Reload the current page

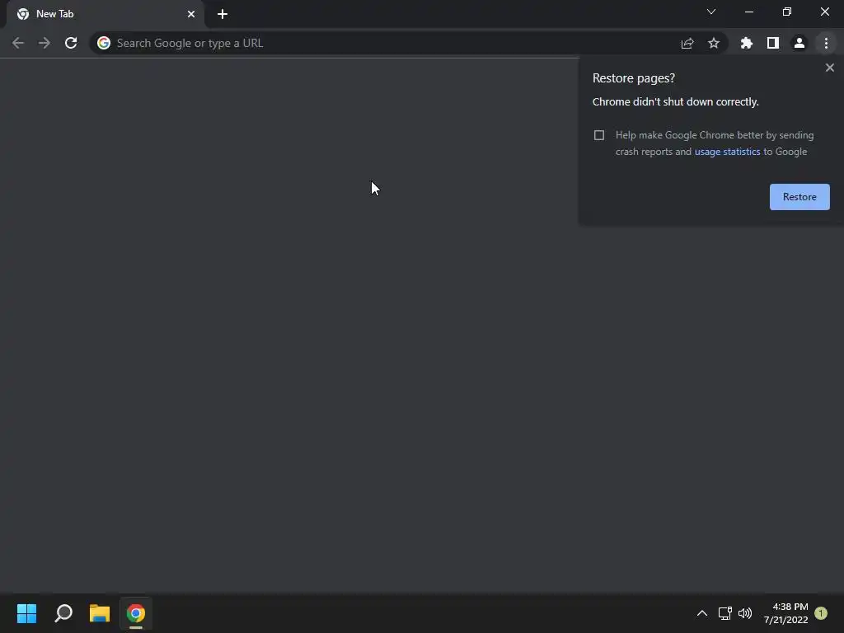pos(71,43)
